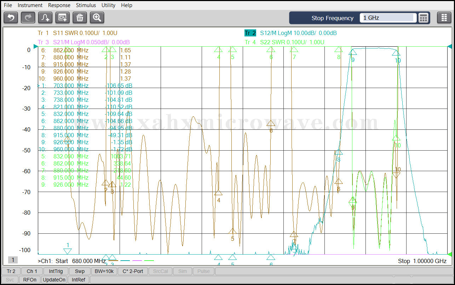Click the Start 680.000 MHz text
The width and height of the screenshot is (455, 285).
pyautogui.click(x=81, y=261)
